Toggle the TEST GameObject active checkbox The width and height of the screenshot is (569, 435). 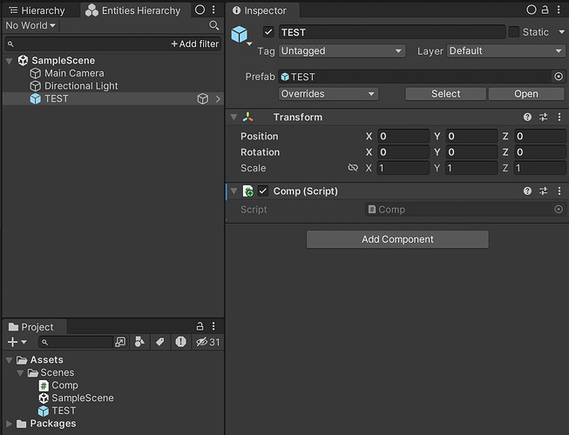tap(268, 32)
